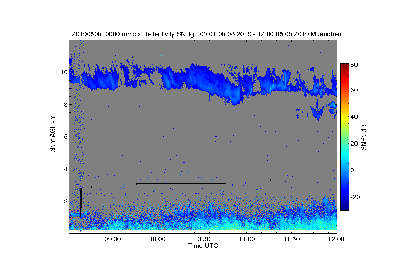Click the height tick label 10
Image resolution: width=417 pixels, height=278 pixels.
pyautogui.click(x=64, y=73)
